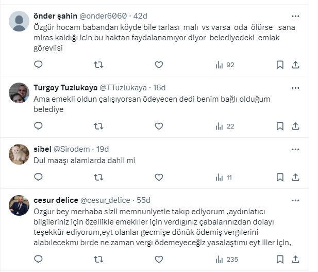Bookmark cesur delice's tweet

coord(280,259)
